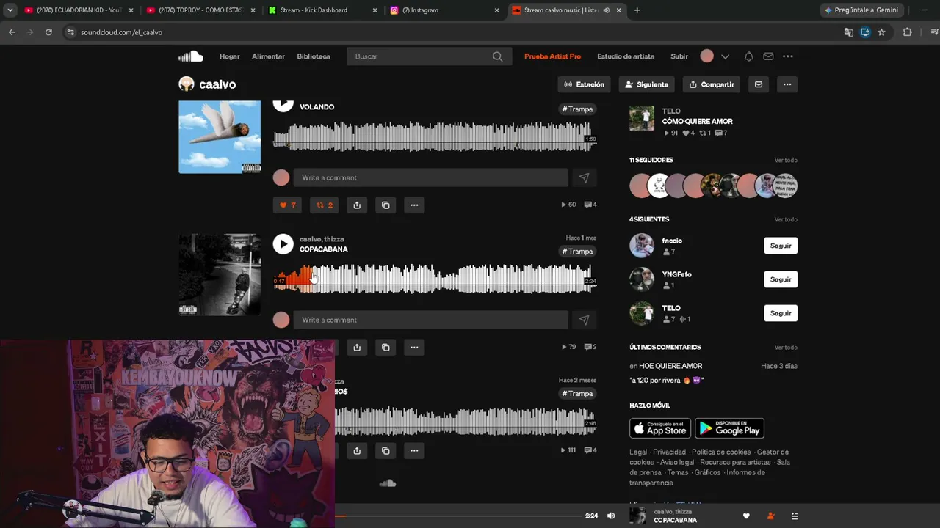Click the user avatar in the header
Viewport: 940px width, 528px height.
(x=706, y=56)
